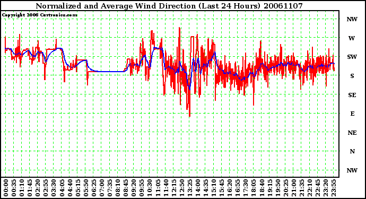
Task: Click the Copyright 2006 Cartronics.com notice
Action: pos(40,15)
